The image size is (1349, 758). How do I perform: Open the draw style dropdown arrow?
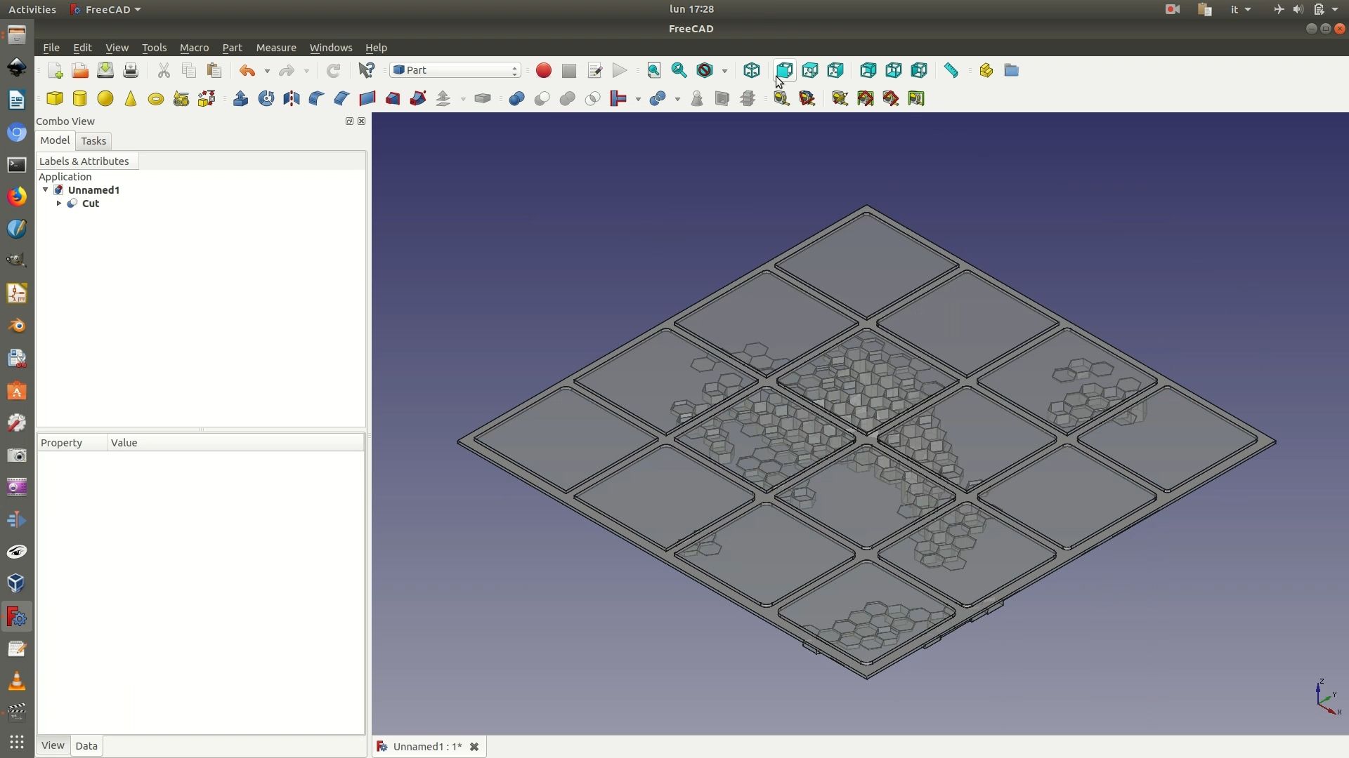724,71
